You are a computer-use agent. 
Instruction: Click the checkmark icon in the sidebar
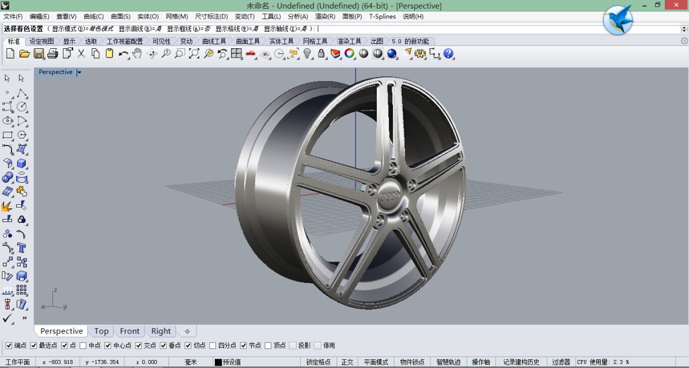[7, 318]
